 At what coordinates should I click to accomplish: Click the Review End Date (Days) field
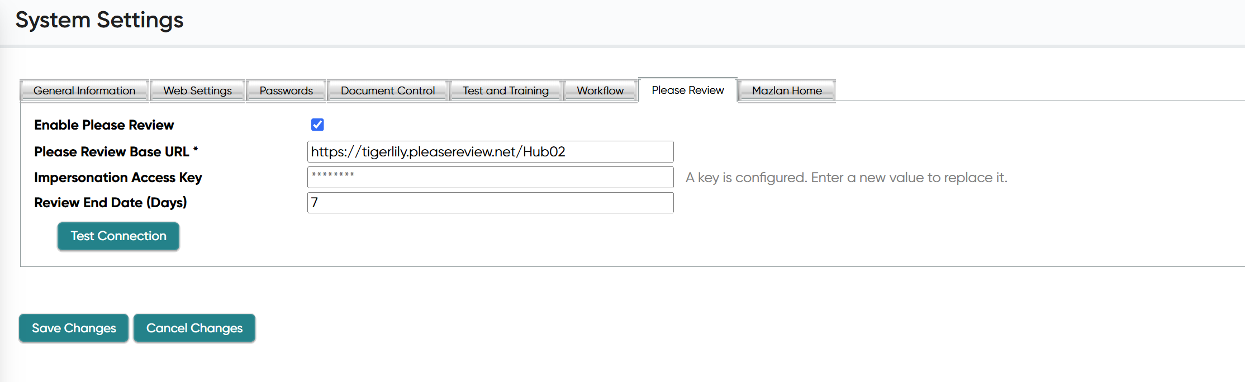491,203
